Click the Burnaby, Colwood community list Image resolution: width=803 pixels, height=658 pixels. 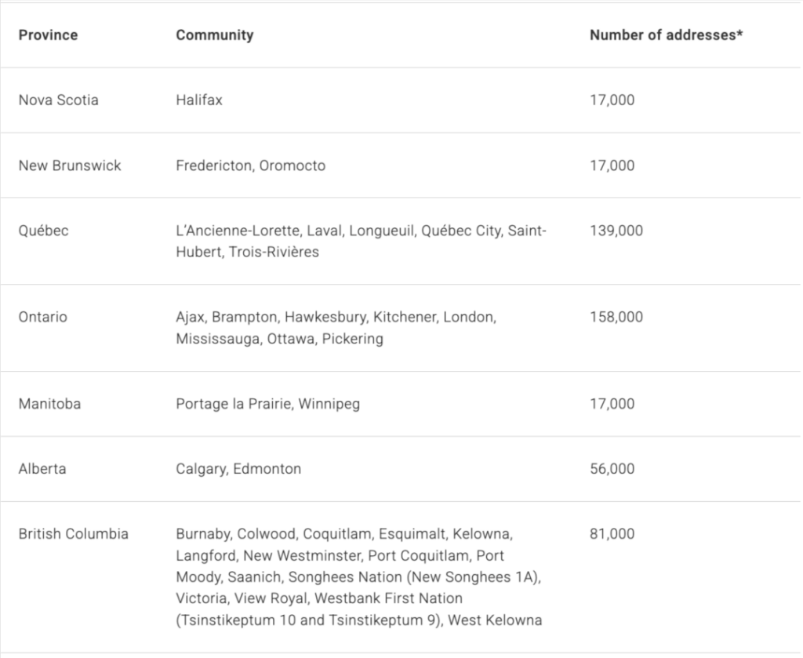[x=359, y=577]
